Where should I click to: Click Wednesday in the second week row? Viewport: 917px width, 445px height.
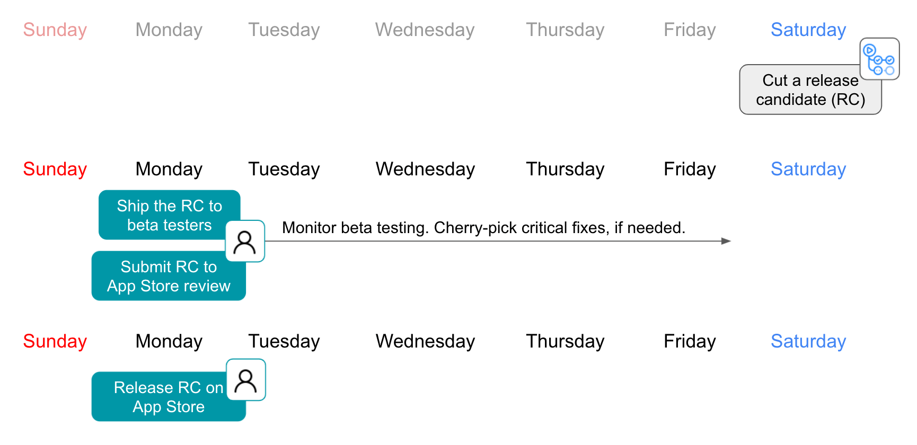[425, 169]
